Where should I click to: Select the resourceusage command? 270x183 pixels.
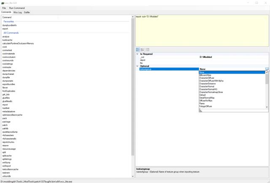point(9,149)
